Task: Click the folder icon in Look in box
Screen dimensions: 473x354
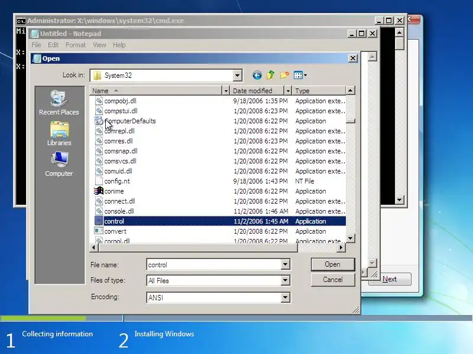Action: [97, 76]
